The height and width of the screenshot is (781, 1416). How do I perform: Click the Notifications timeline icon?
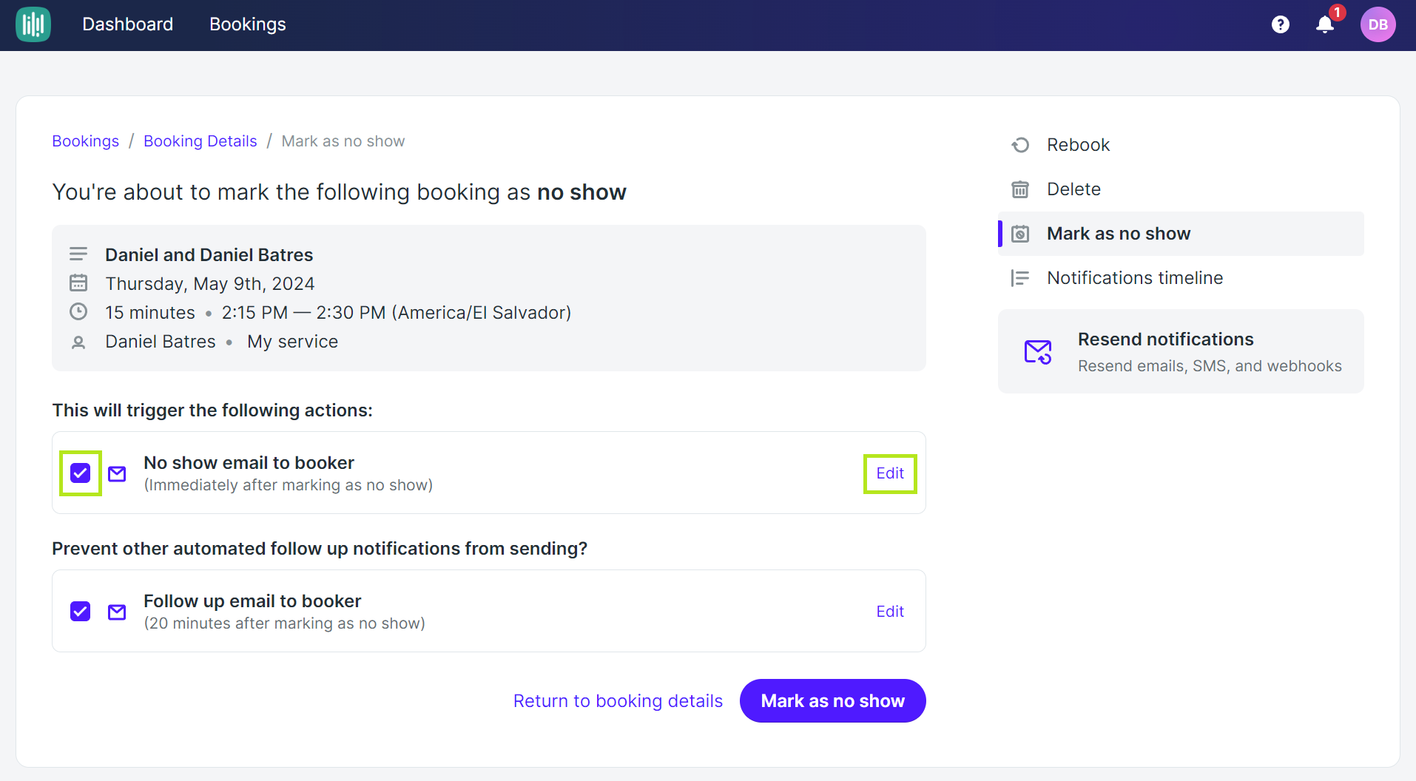[1020, 278]
